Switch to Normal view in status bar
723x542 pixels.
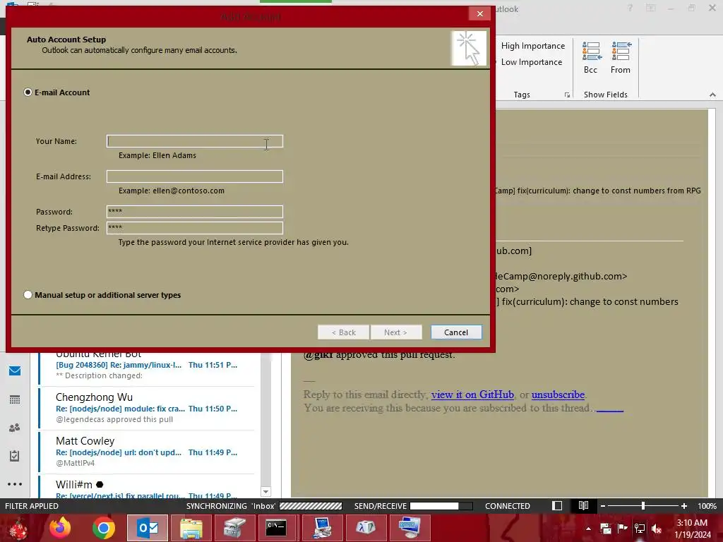point(557,505)
